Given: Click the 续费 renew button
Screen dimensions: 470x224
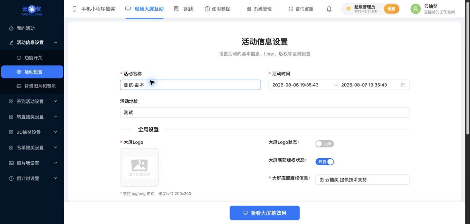Looking at the screenshot, I should coord(391,9).
